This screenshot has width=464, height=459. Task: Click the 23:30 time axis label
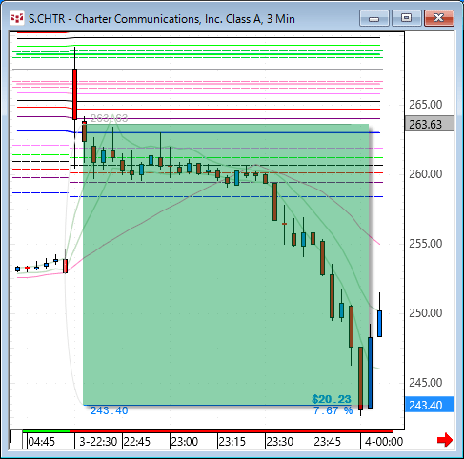[280, 442]
